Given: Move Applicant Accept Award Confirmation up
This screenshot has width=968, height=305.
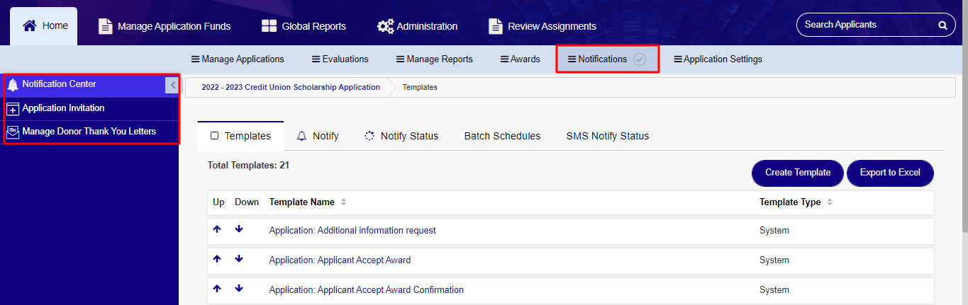Looking at the screenshot, I should click(x=217, y=289).
